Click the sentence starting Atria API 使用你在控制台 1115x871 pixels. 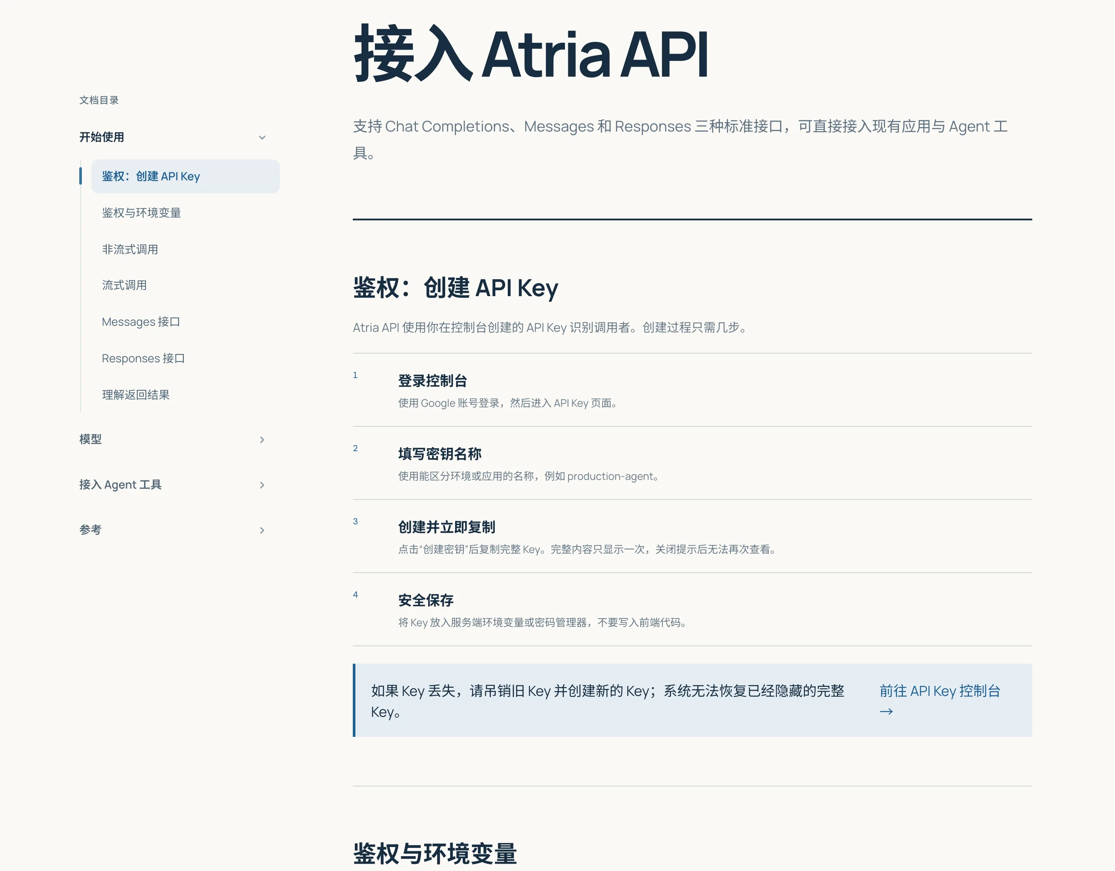click(551, 328)
